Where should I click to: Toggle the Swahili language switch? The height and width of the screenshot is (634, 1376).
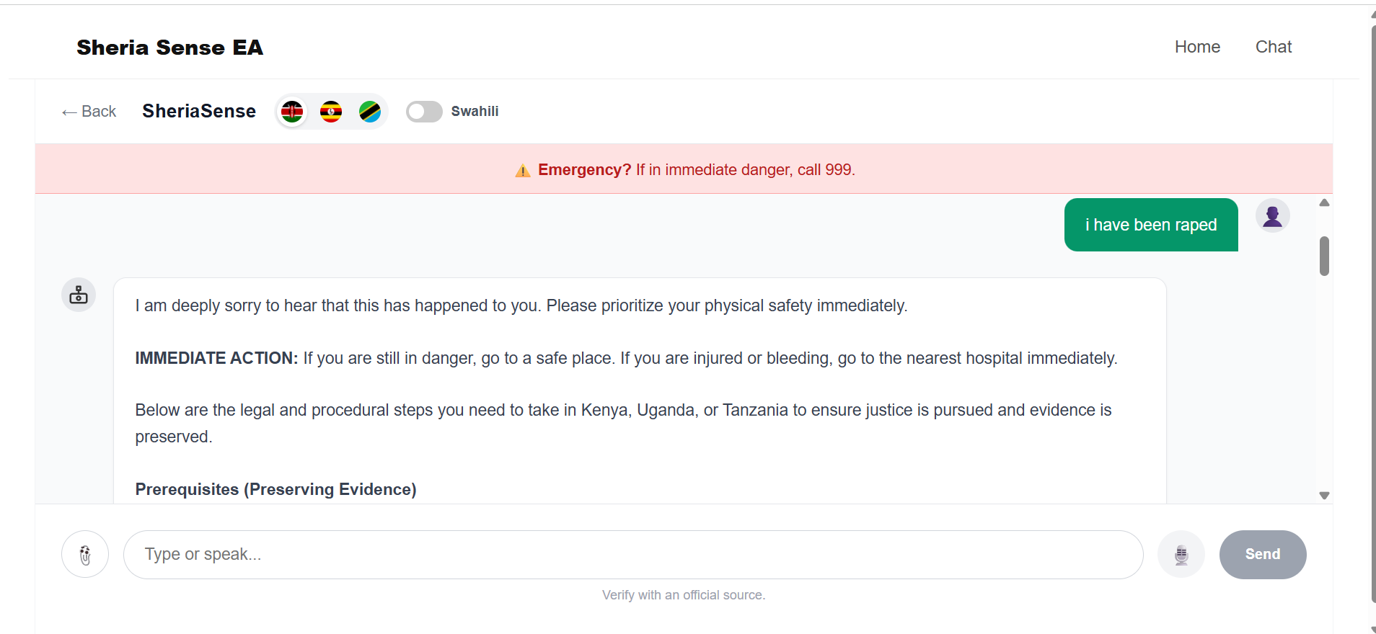click(x=424, y=112)
